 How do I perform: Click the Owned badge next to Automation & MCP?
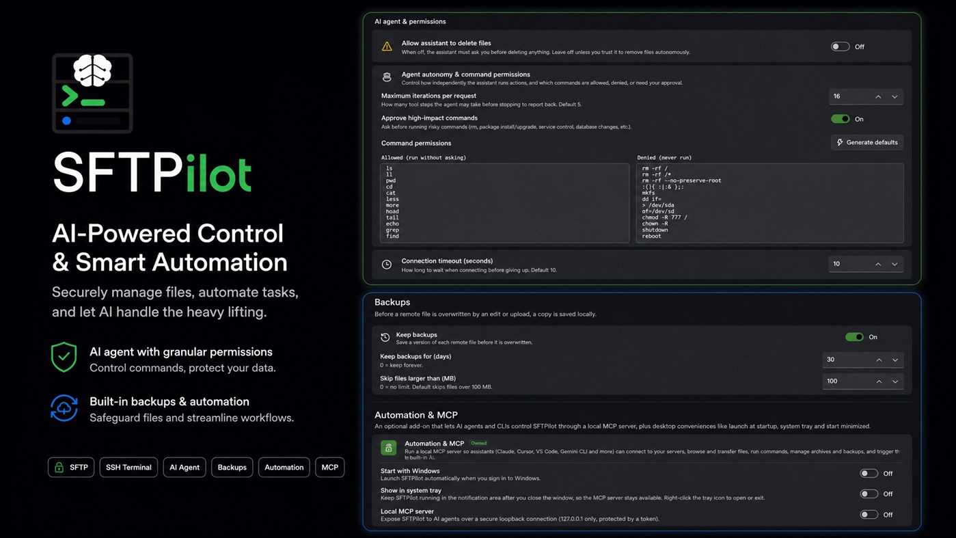(x=478, y=444)
